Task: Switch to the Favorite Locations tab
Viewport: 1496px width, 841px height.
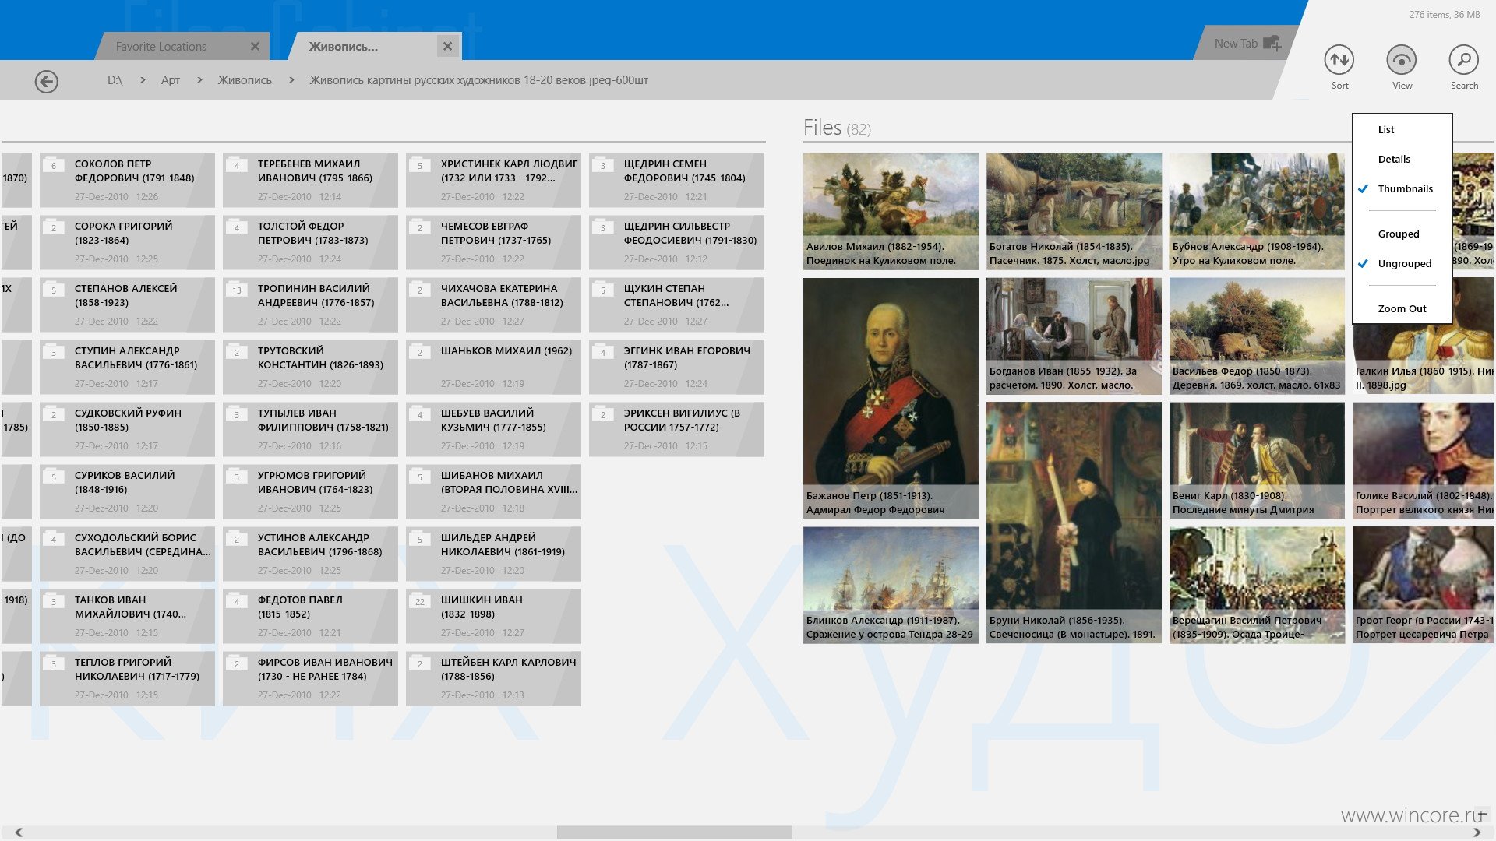Action: click(161, 47)
